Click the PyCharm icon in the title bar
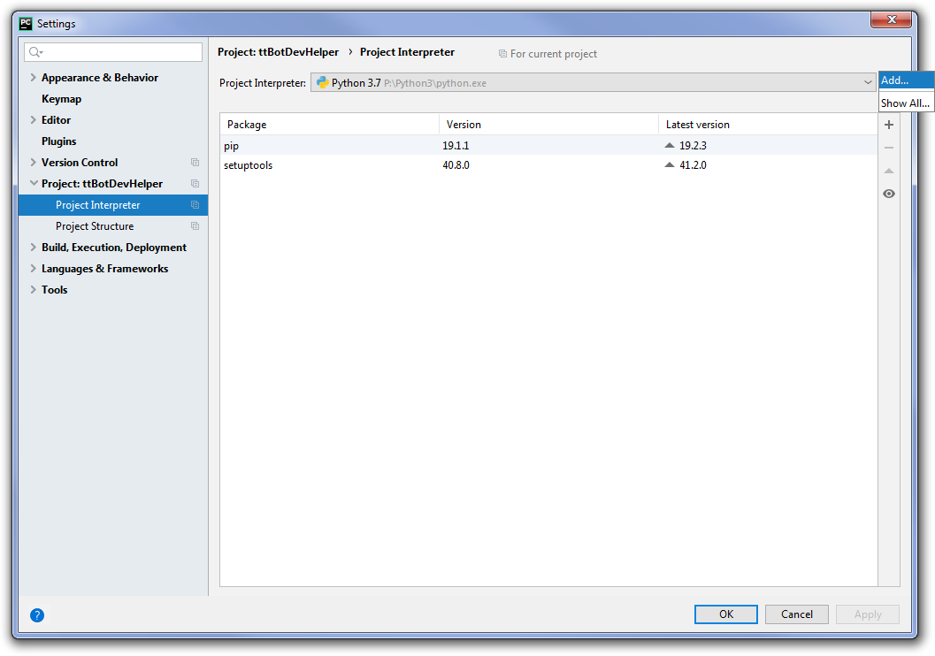The width and height of the screenshot is (935, 656). [26, 23]
